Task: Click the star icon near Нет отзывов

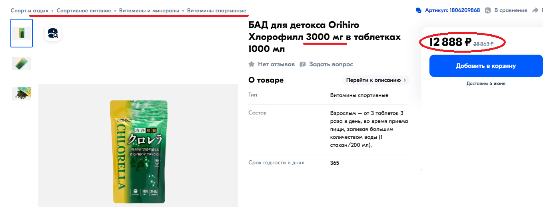Action: coord(252,64)
